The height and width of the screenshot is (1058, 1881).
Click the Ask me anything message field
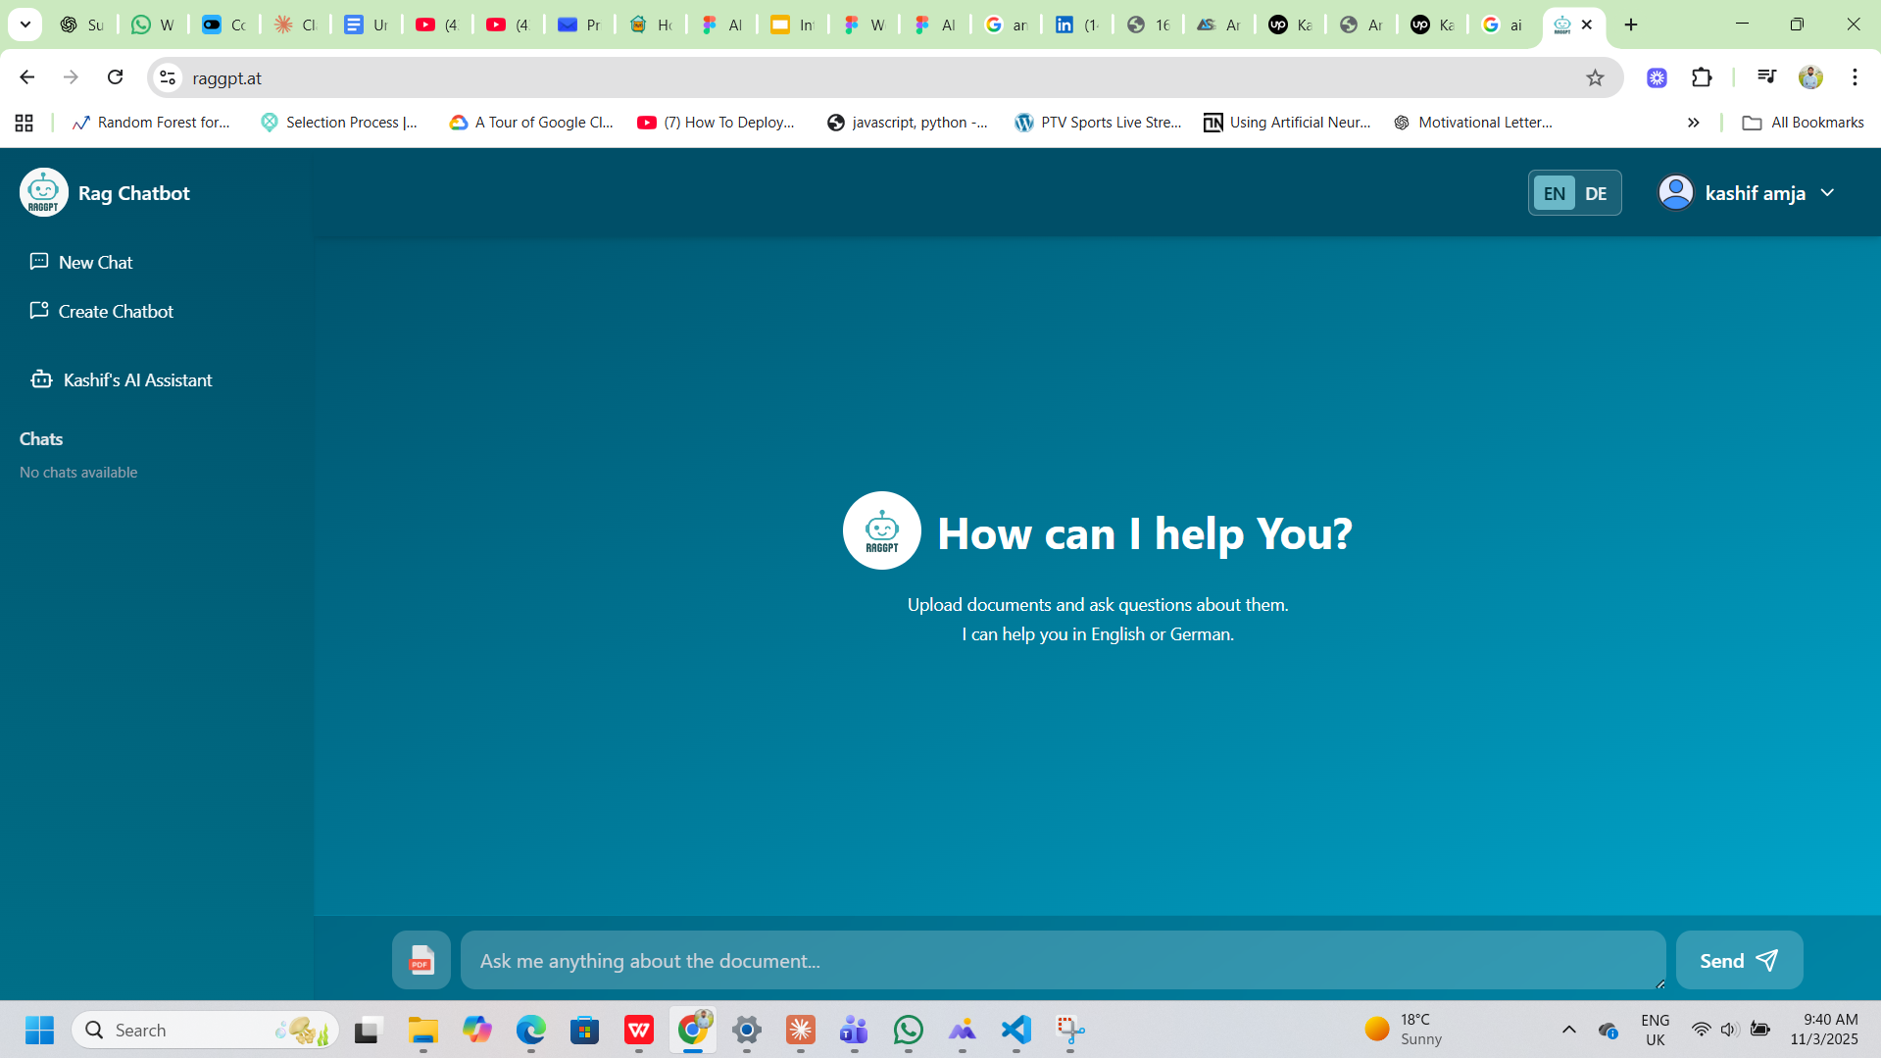1063,961
